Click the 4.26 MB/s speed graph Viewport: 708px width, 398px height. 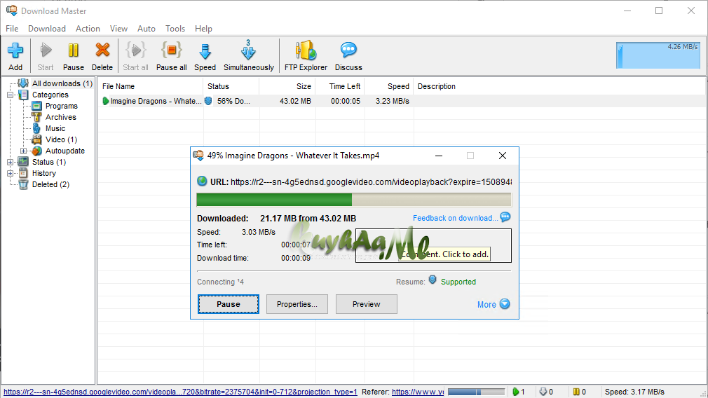(x=658, y=55)
